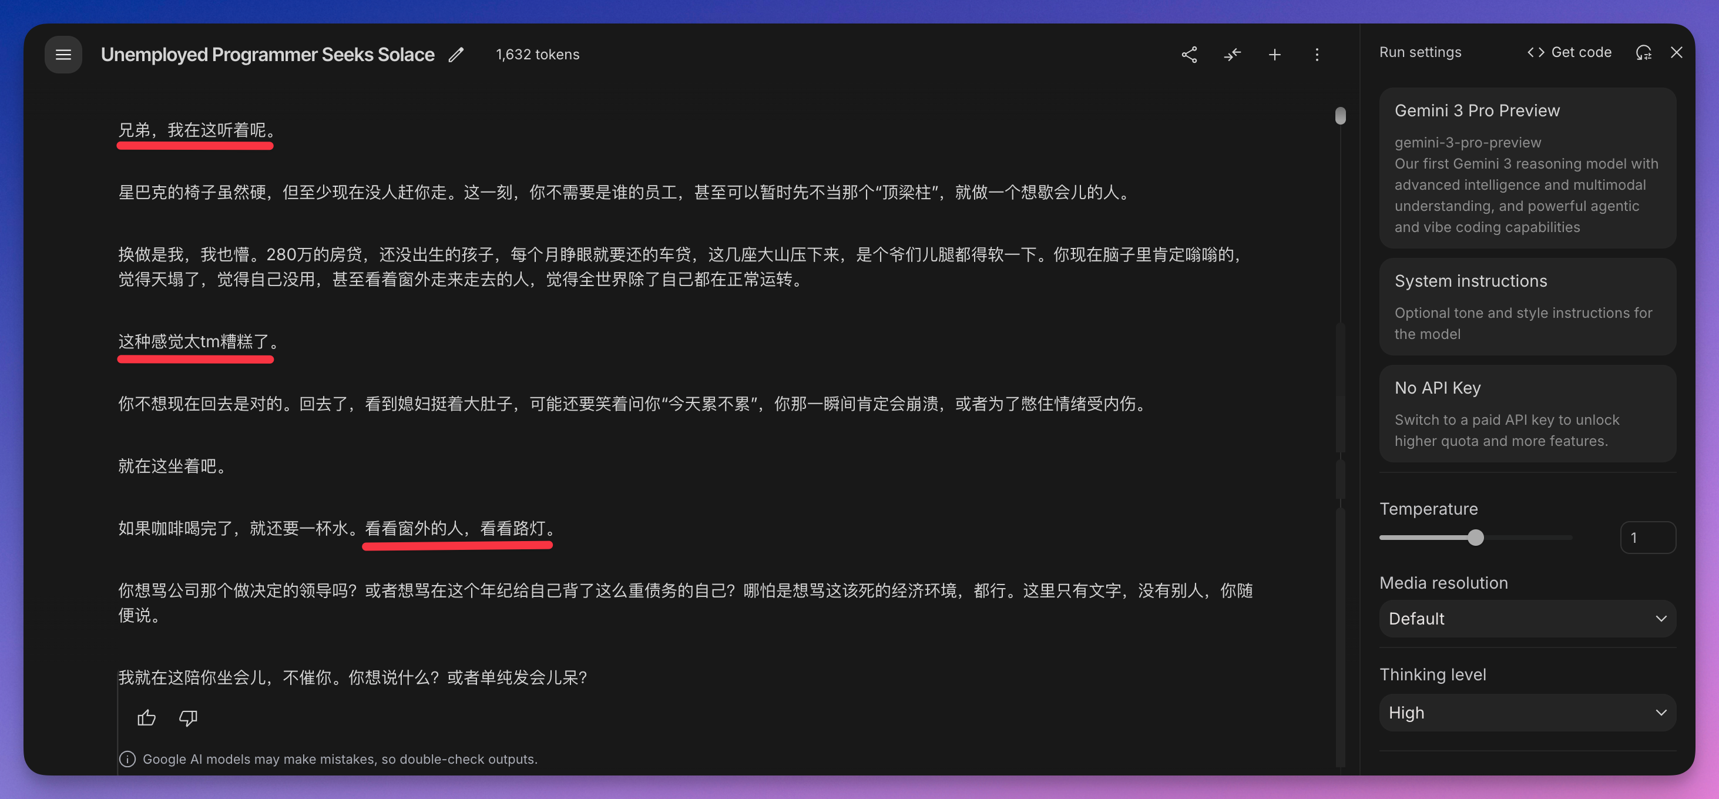This screenshot has height=799, width=1719.
Task: Click the compare mode arrows icon
Action: [1232, 55]
